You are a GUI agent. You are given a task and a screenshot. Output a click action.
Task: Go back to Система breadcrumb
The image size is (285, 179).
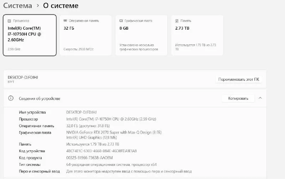17,6
